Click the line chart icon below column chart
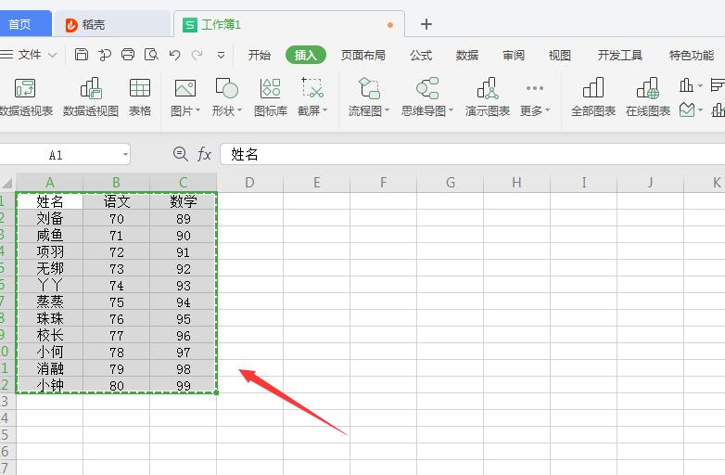This screenshot has width=725, height=475. [687, 110]
